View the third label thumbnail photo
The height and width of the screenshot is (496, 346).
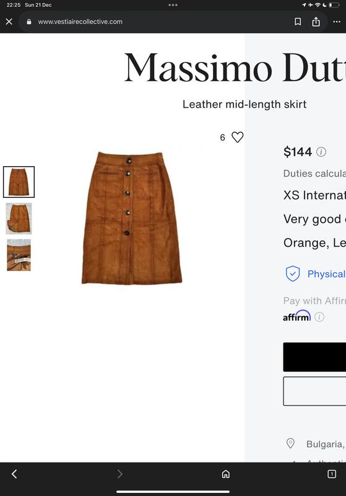pos(19,255)
